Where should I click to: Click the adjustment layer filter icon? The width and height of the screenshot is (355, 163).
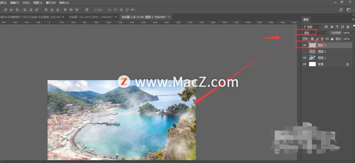(x=331, y=27)
